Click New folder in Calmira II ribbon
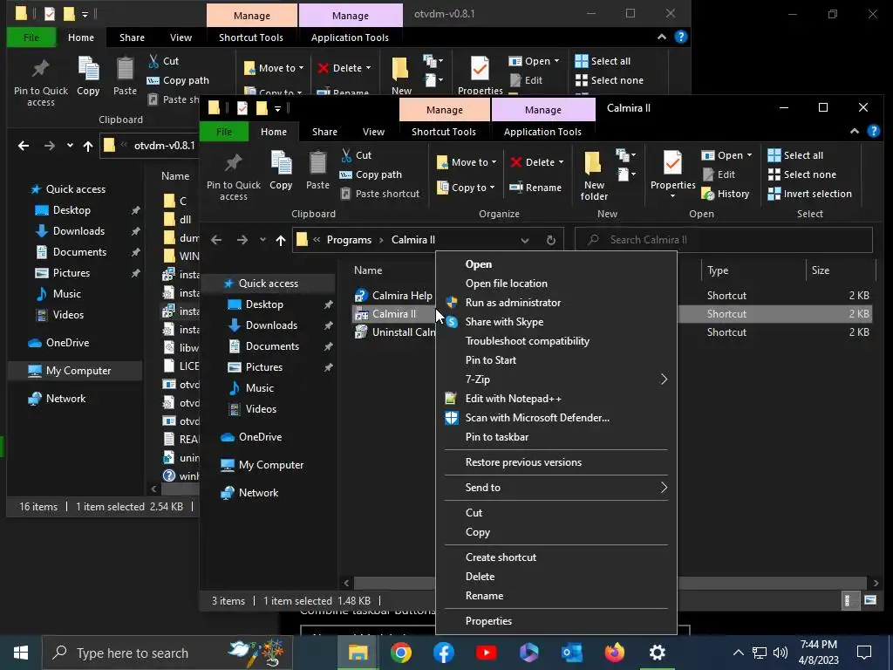Viewport: 893px width, 670px height. pos(594,174)
